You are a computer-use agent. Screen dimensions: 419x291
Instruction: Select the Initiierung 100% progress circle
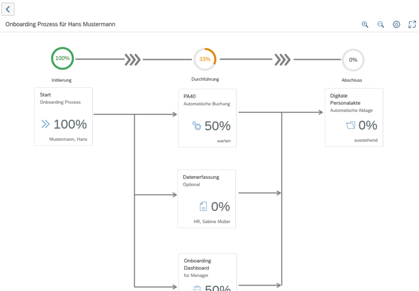62,58
